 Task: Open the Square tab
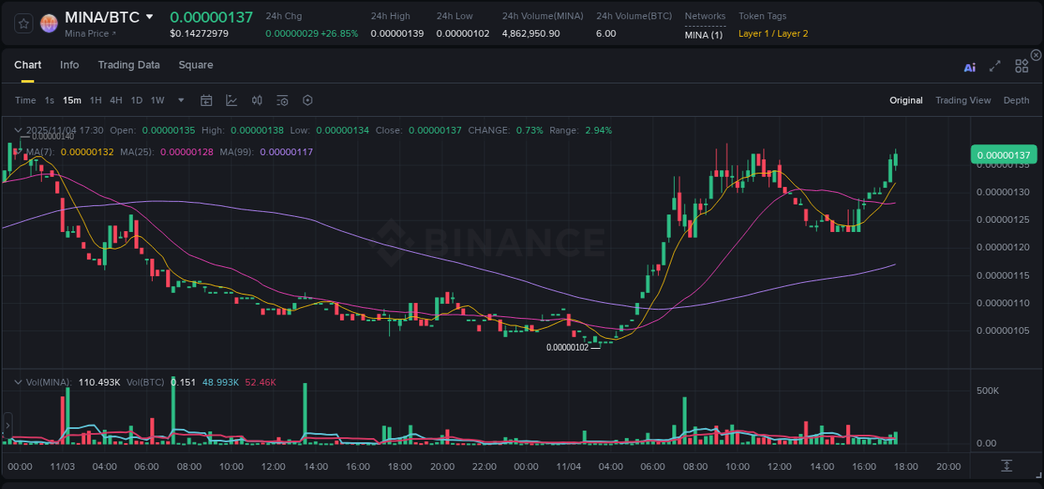[195, 64]
